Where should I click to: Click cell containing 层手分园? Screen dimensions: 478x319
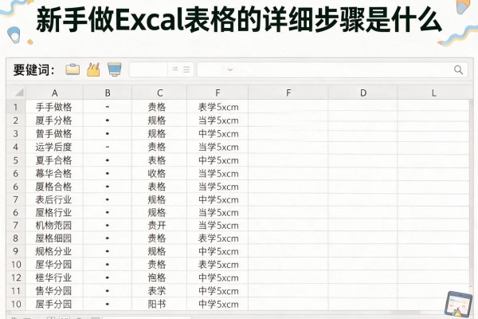(54, 304)
